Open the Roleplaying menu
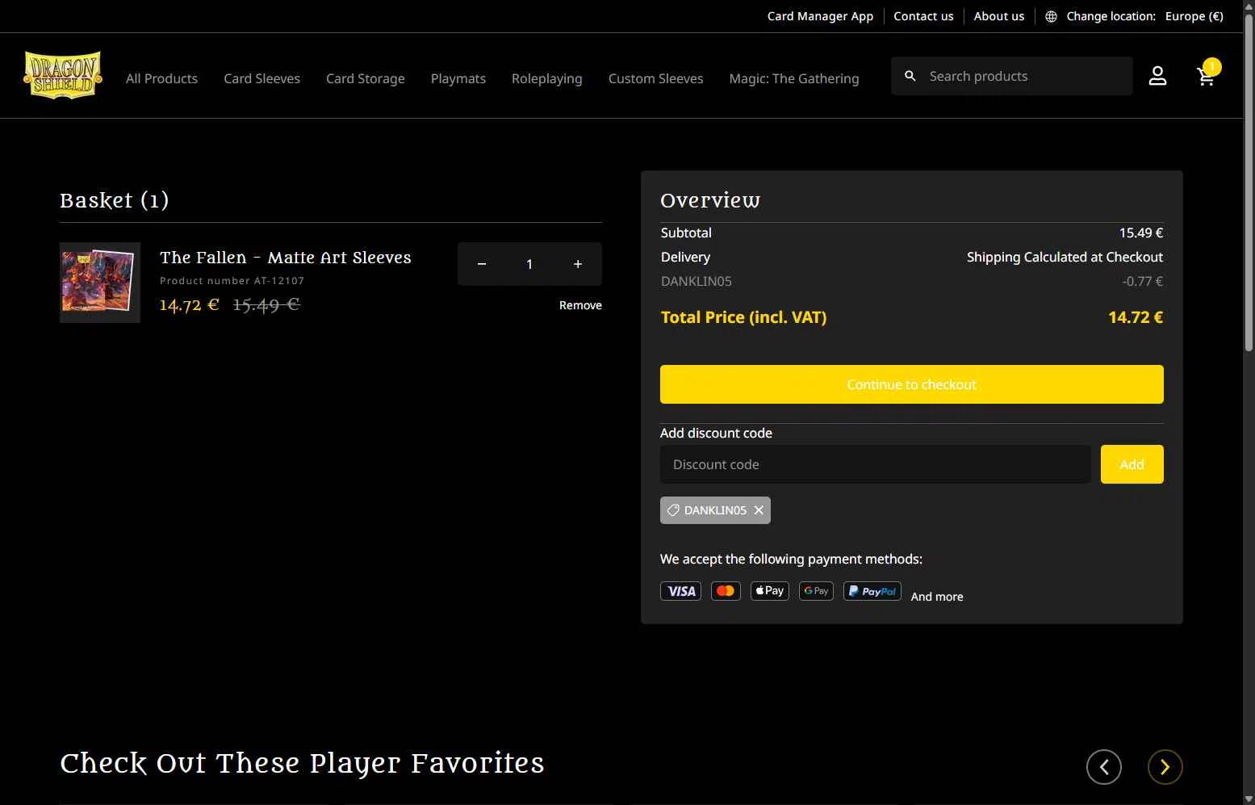The width and height of the screenshot is (1255, 805). coord(547,78)
